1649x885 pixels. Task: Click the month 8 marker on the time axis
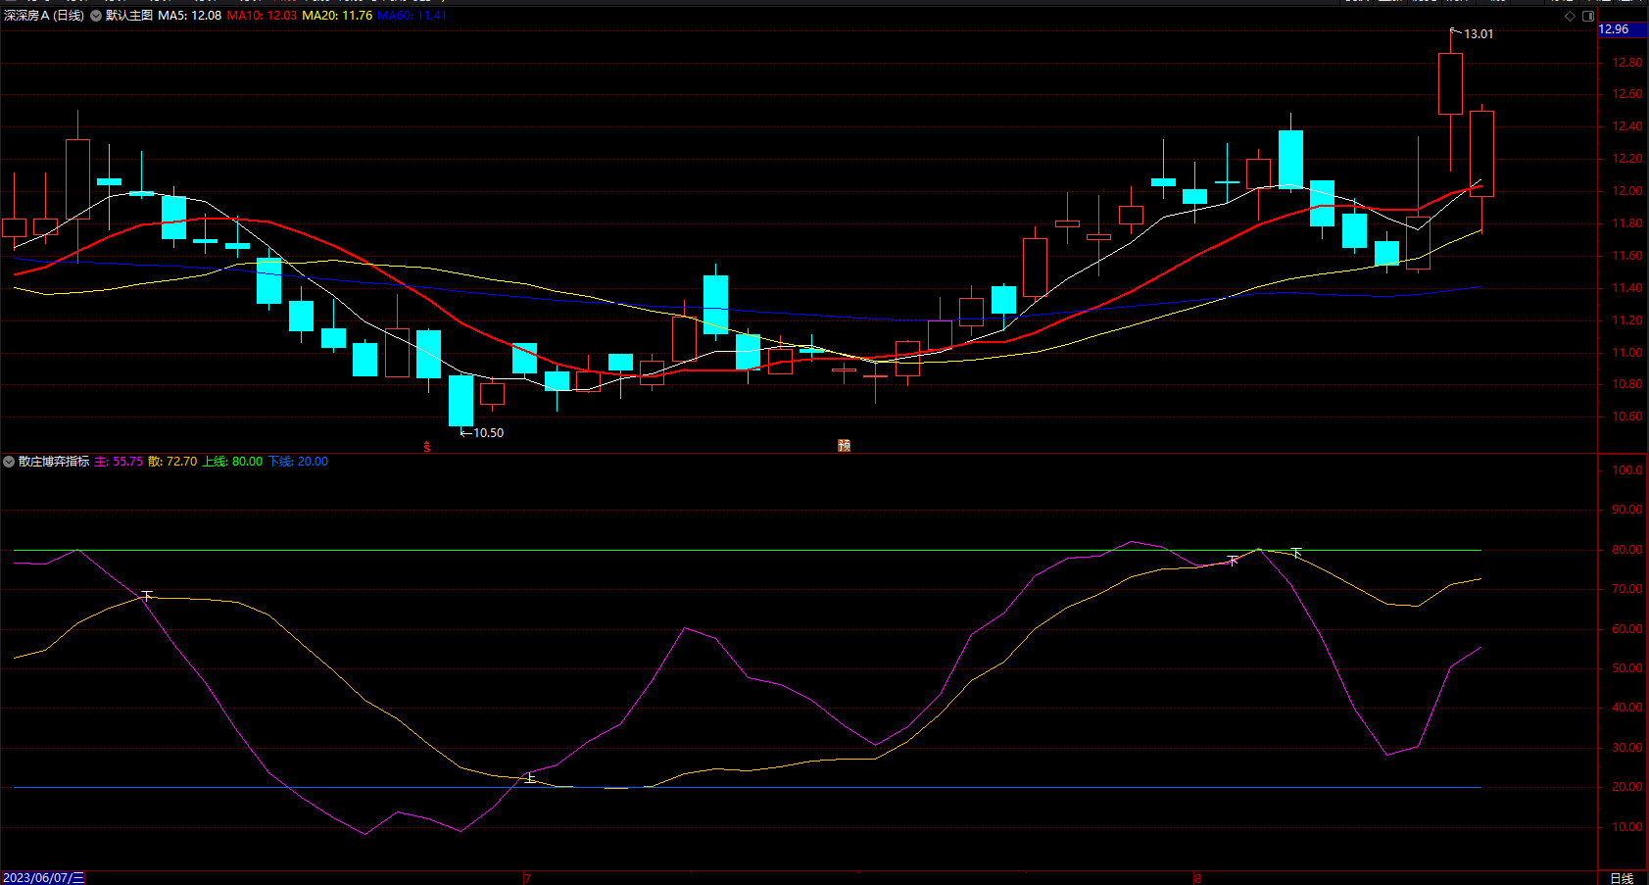(x=1197, y=878)
